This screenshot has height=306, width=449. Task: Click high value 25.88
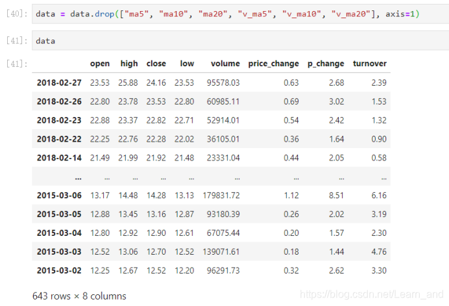pos(128,83)
